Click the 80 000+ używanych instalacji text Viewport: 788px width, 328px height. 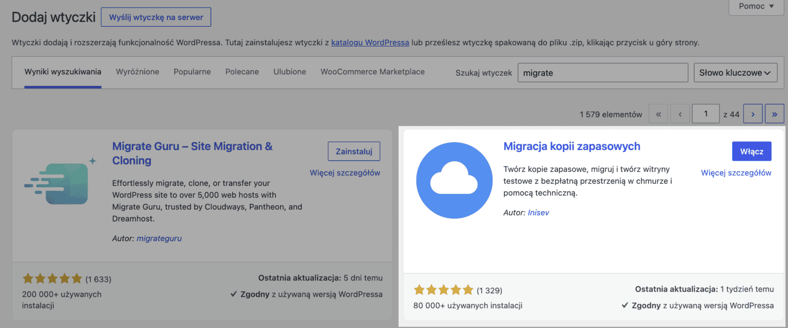tap(468, 306)
